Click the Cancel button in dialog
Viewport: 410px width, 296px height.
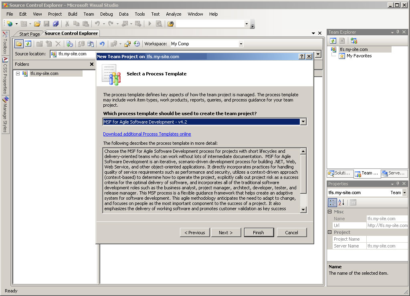(291, 232)
